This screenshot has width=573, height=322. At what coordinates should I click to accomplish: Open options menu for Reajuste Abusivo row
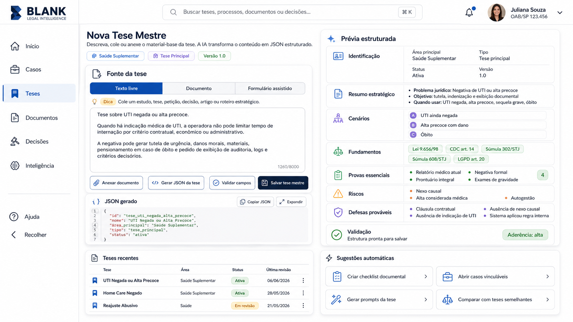click(303, 306)
